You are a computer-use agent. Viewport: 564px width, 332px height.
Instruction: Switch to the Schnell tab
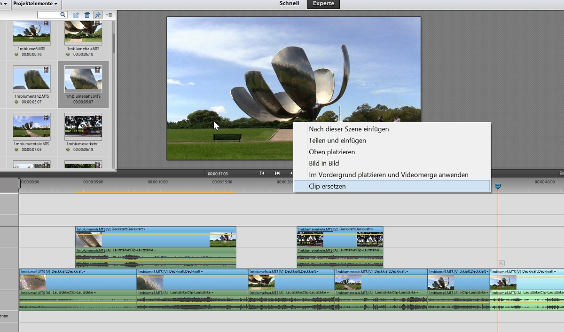coord(289,4)
